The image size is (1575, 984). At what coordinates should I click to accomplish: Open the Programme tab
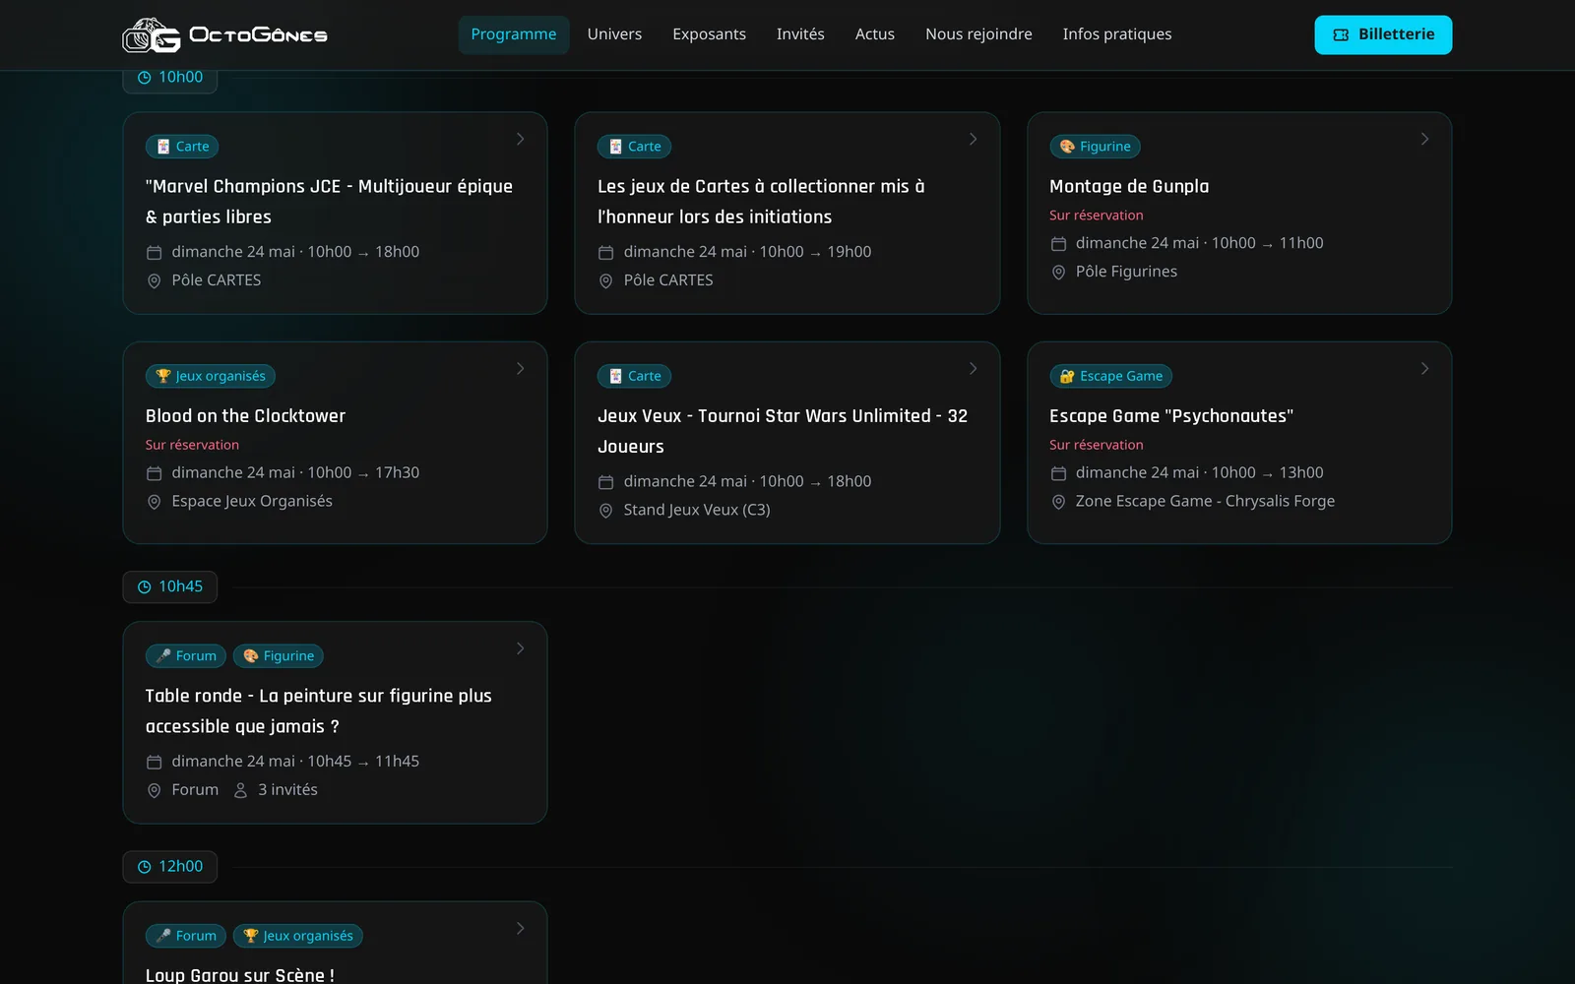pyautogui.click(x=514, y=34)
